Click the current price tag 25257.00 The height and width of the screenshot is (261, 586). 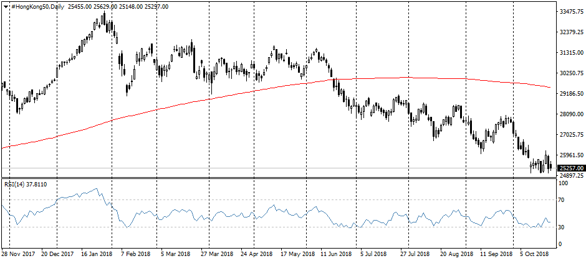(x=571, y=168)
